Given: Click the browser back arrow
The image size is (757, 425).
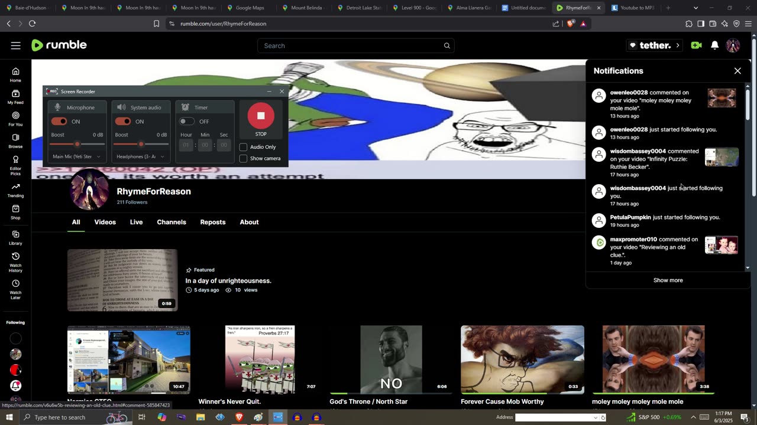Looking at the screenshot, I should point(8,24).
